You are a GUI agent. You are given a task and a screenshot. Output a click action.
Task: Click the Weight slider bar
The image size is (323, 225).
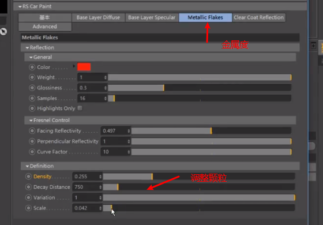(x=200, y=77)
